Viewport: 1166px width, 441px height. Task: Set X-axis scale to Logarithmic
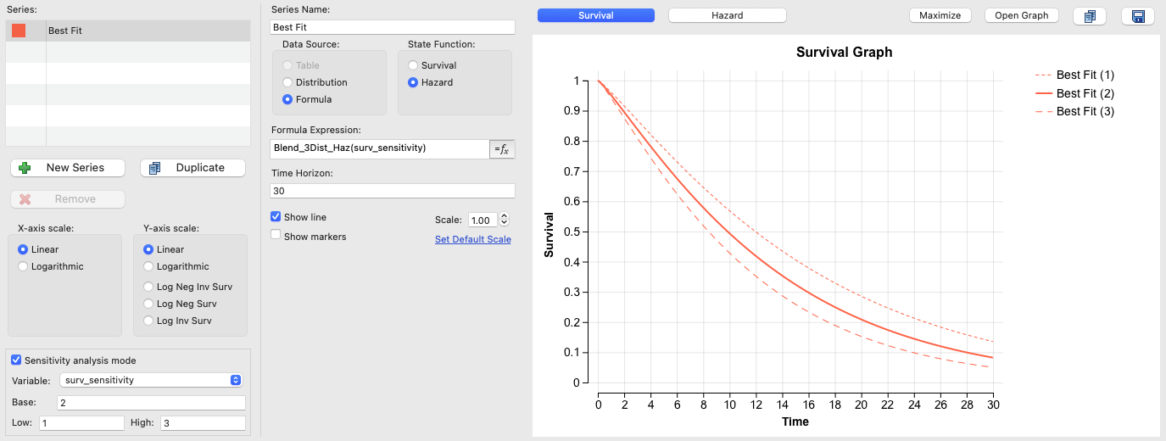24,266
